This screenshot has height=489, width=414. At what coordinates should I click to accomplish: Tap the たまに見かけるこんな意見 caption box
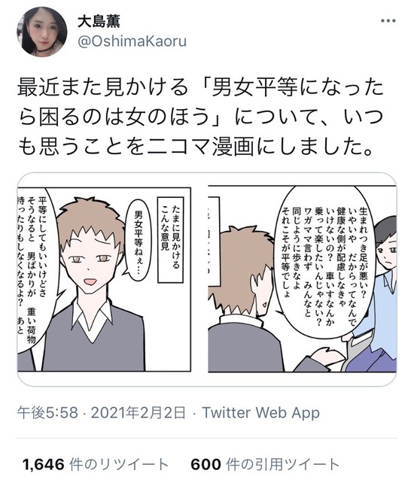171,239
